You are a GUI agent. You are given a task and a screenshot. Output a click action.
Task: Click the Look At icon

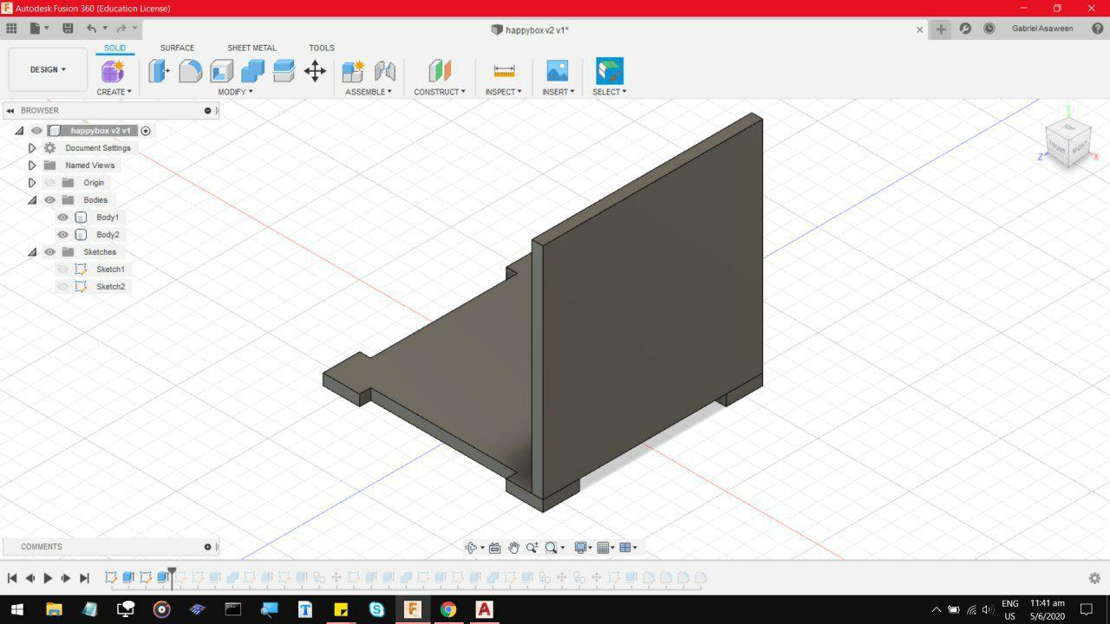click(x=494, y=548)
